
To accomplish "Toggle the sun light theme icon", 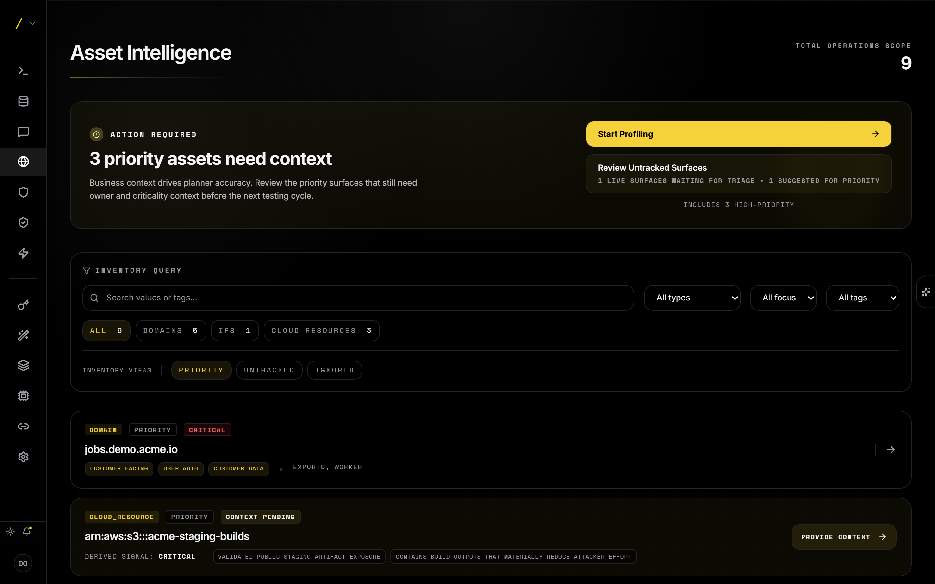I will [x=10, y=531].
